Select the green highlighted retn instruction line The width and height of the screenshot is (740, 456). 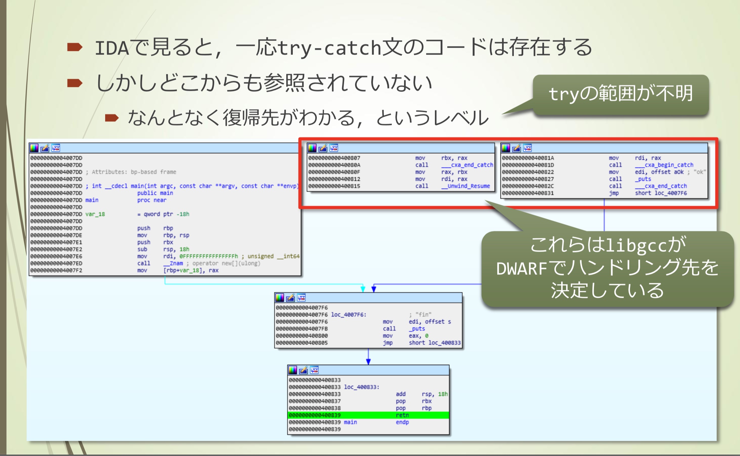pos(368,415)
